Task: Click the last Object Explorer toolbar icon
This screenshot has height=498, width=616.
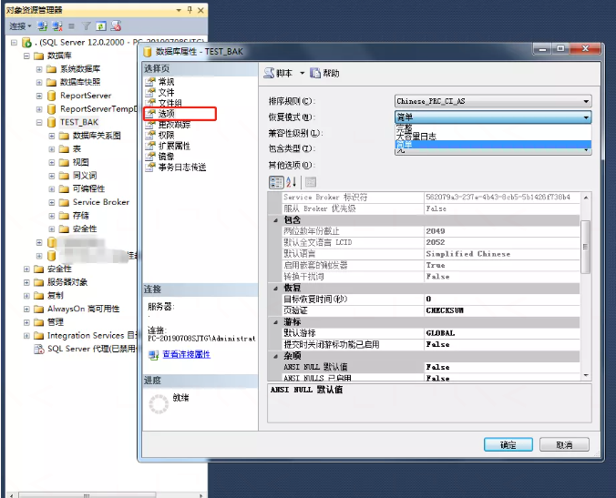Action: [x=116, y=26]
